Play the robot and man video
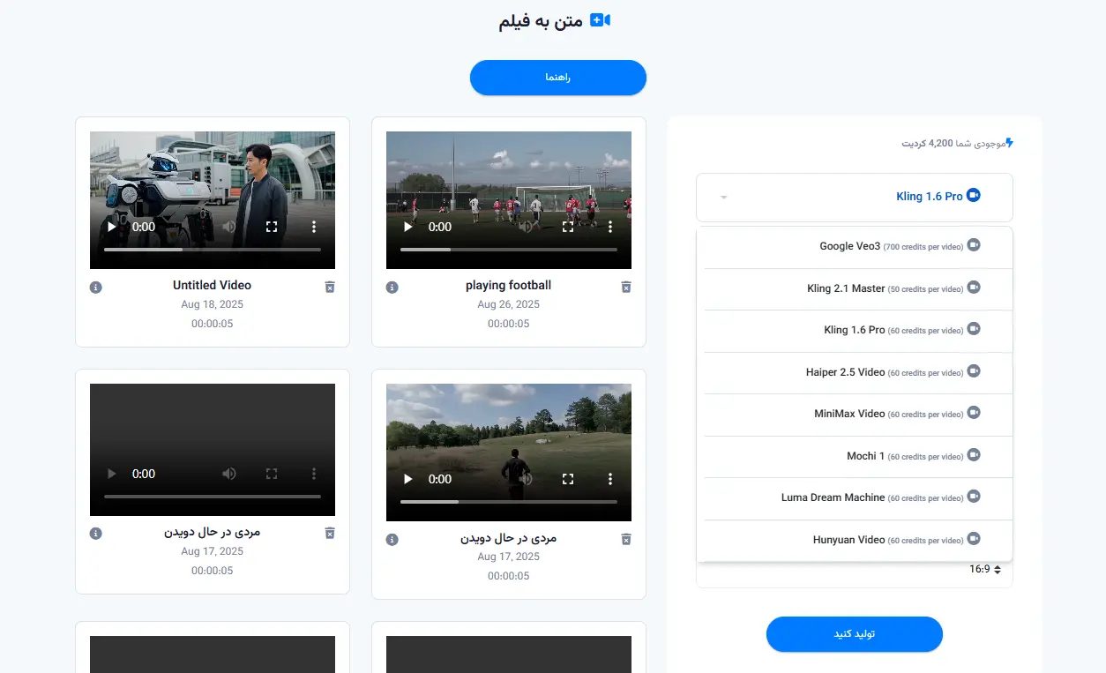The image size is (1106, 673). pyautogui.click(x=112, y=227)
